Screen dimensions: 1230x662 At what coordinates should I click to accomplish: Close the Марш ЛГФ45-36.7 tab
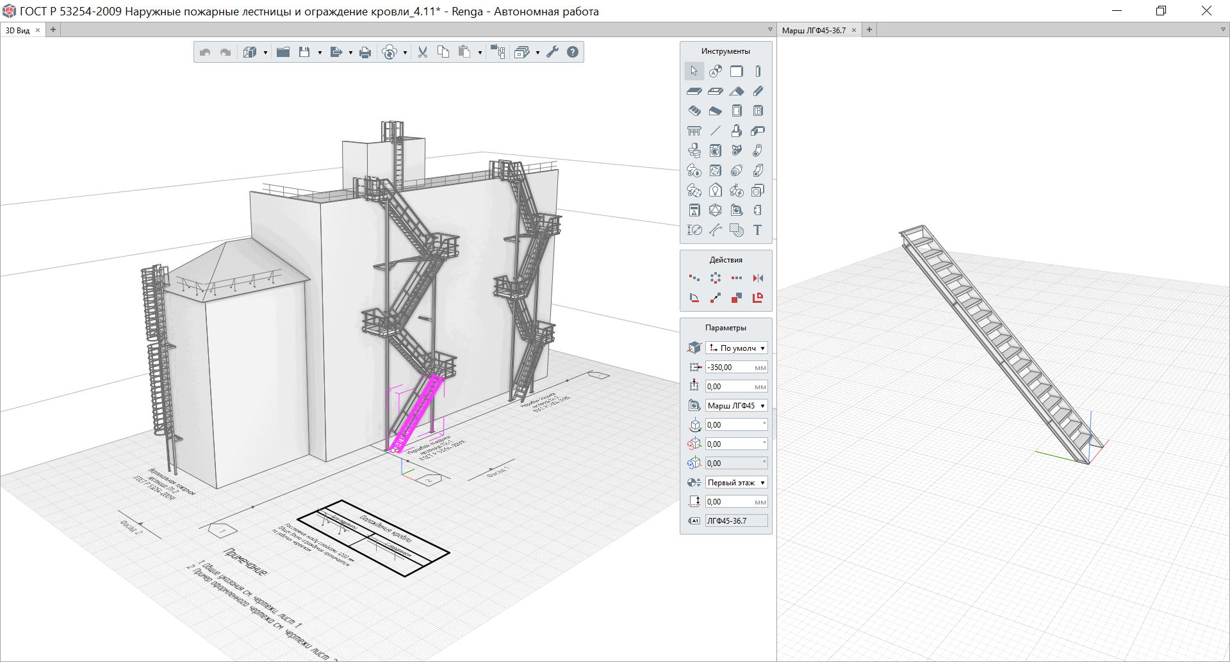[x=854, y=30]
